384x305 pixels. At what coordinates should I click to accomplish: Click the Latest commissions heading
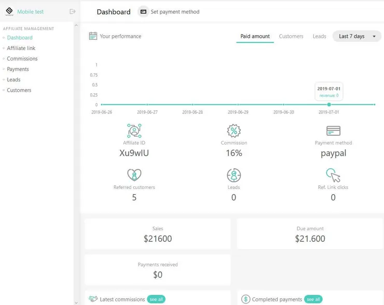coord(122,299)
